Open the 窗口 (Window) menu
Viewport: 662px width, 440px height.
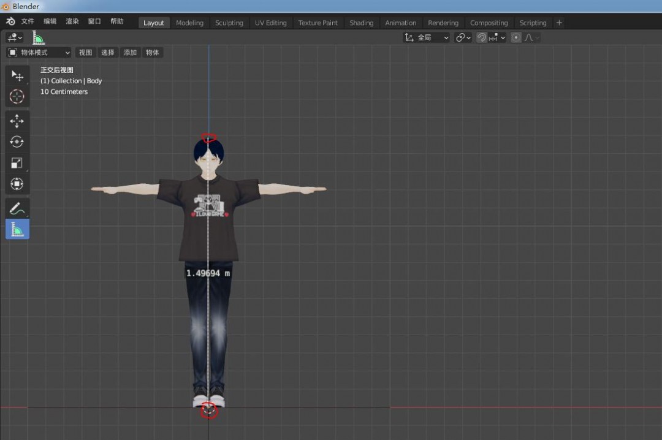point(94,21)
